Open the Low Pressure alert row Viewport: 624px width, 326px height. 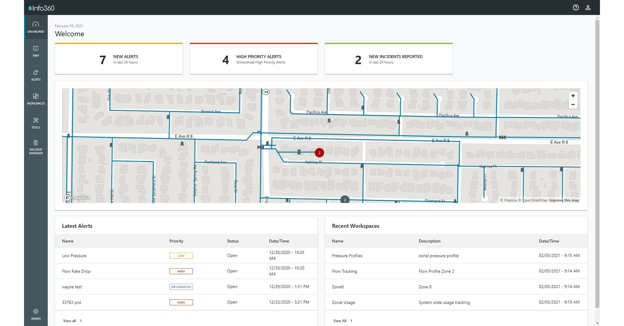pos(74,256)
